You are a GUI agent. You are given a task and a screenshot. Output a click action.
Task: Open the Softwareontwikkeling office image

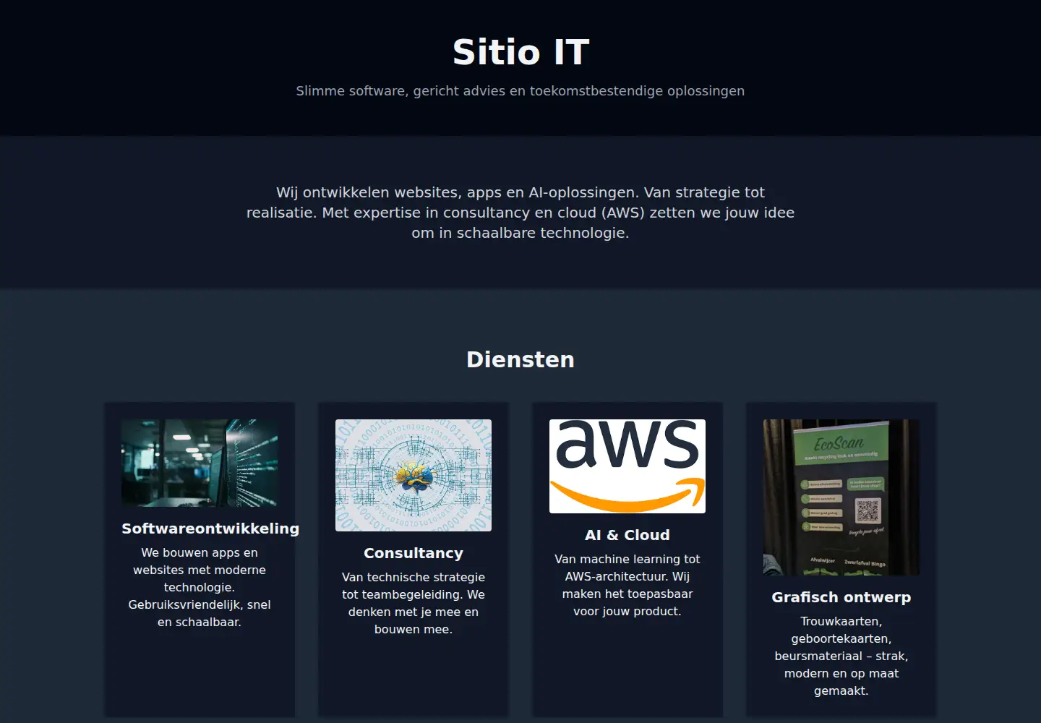pos(200,463)
